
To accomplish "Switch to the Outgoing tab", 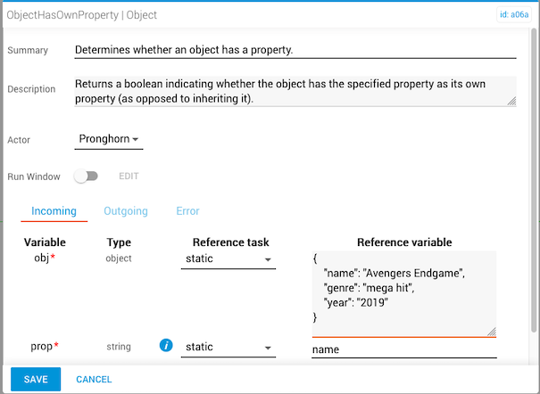I will pos(126,211).
